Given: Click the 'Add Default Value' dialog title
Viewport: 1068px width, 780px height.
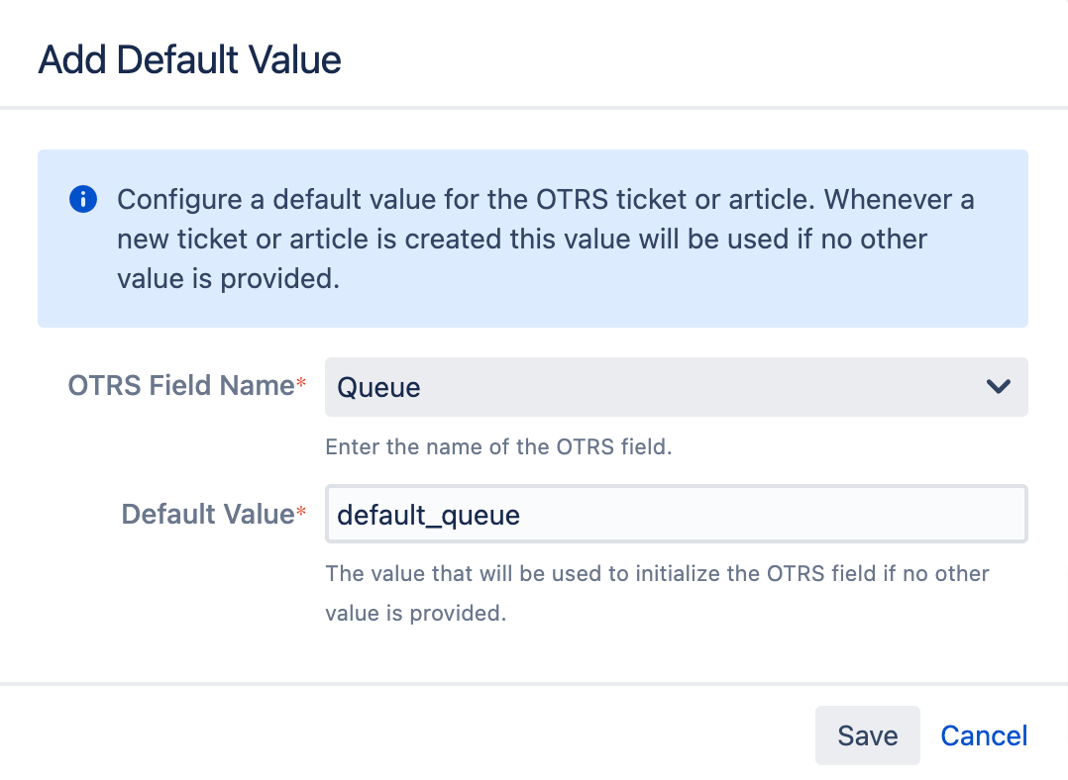Looking at the screenshot, I should coord(189,60).
